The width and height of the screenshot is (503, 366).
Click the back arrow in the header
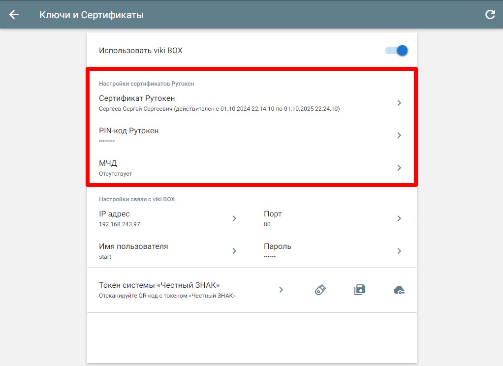(14, 15)
